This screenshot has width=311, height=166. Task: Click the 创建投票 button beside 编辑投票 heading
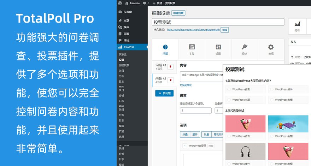pos(178,13)
